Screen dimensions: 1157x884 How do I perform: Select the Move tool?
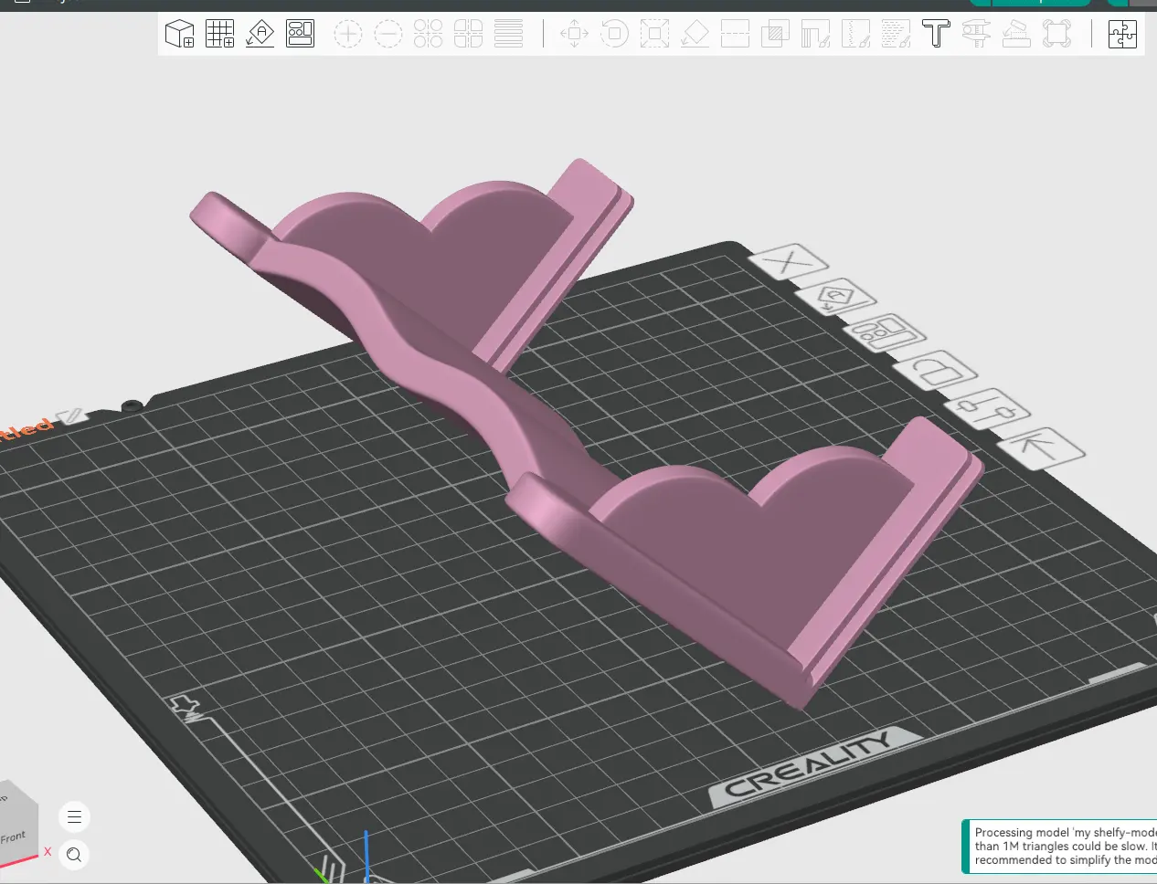pyautogui.click(x=574, y=35)
